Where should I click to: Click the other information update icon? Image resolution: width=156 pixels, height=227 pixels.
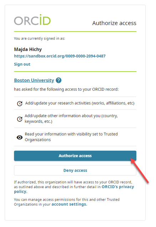pos(20,119)
